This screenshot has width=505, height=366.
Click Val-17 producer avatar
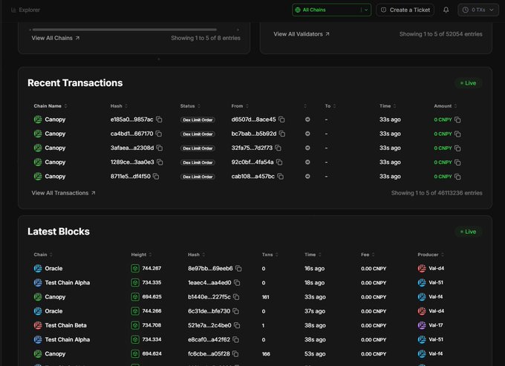pyautogui.click(x=422, y=325)
